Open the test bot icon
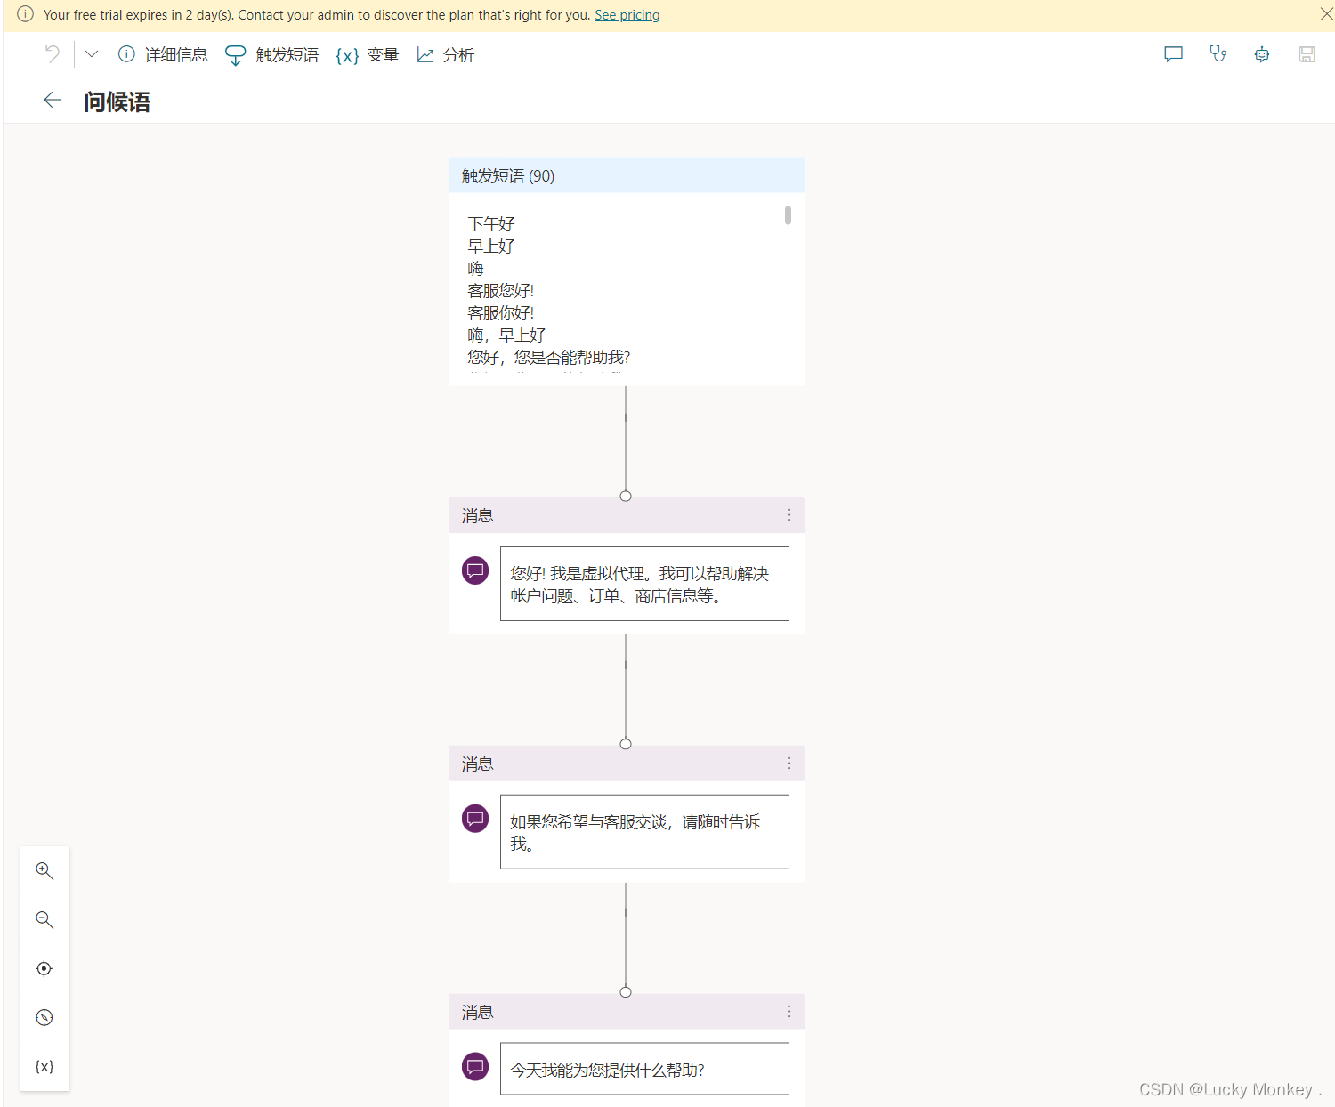Image resolution: width=1335 pixels, height=1107 pixels. [1262, 54]
